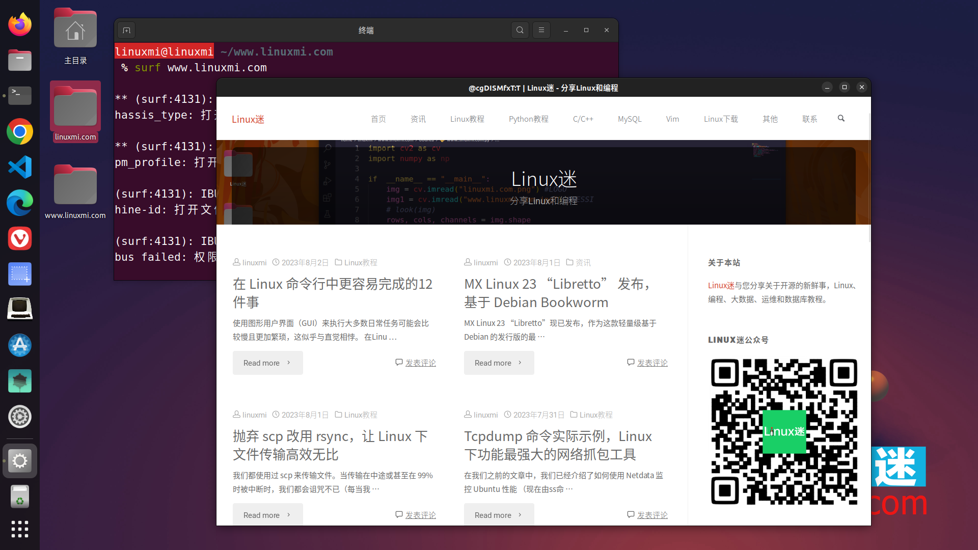This screenshot has height=550, width=978.
Task: Open the Vim nav item
Action: point(672,119)
